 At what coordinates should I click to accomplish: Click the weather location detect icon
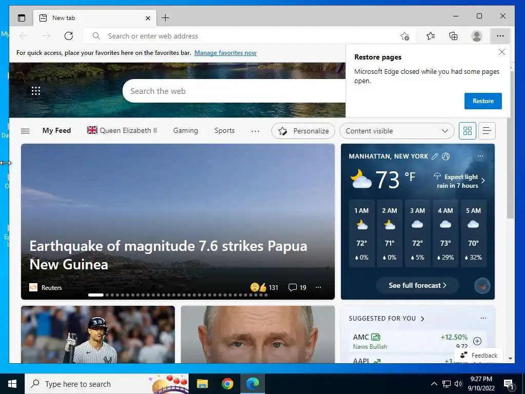[446, 156]
